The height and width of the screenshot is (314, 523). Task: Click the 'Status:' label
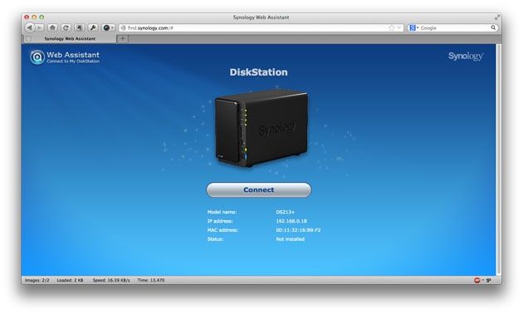point(215,239)
